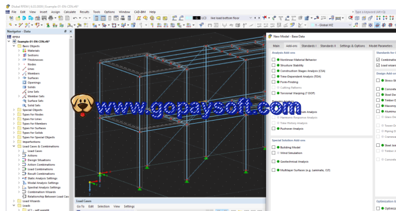Image resolution: width=396 pixels, height=211 pixels.
Task: Enable Structure Stability add-on
Action: coord(273,65)
